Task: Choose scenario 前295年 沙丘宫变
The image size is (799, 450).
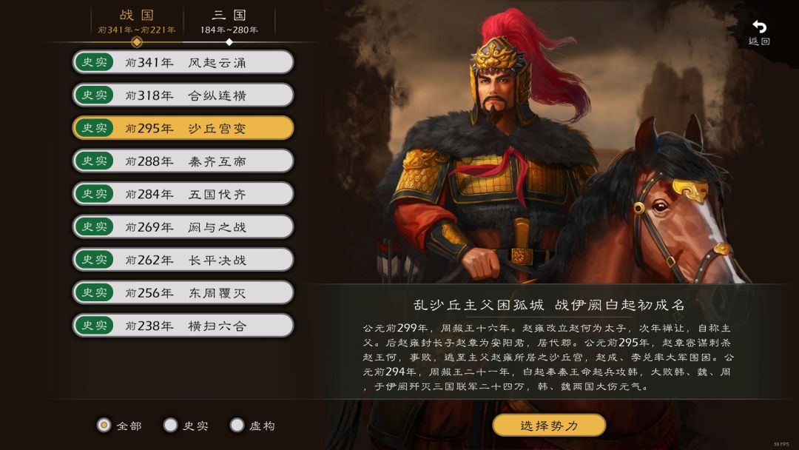Action: pyautogui.click(x=183, y=128)
